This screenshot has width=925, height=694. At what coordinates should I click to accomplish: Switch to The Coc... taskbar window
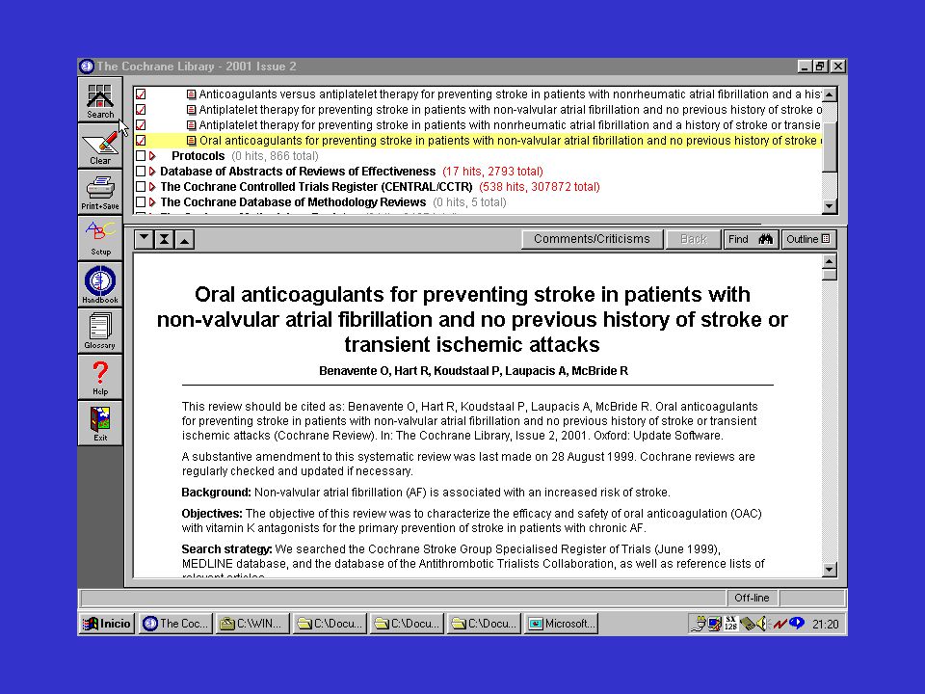tap(175, 624)
